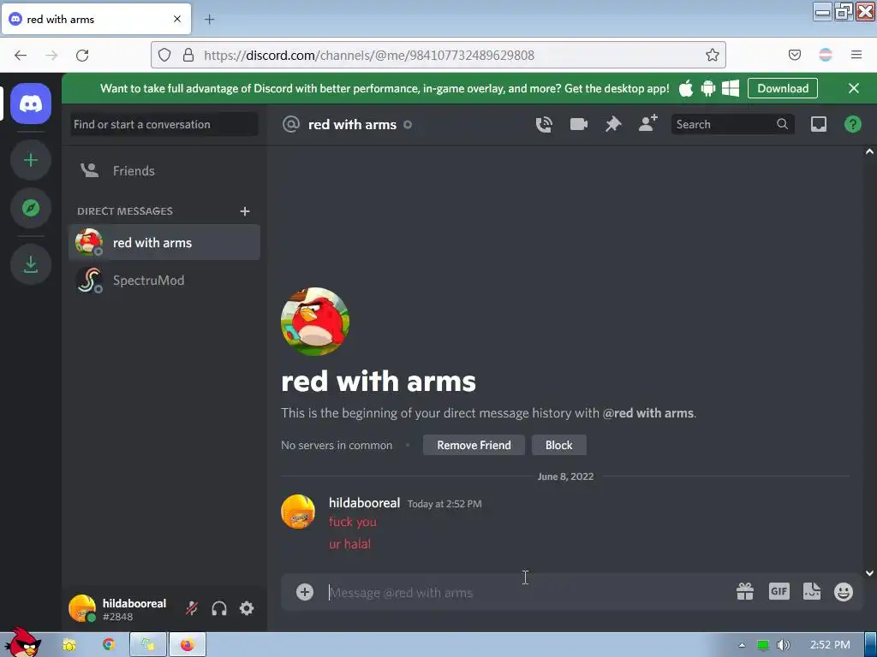Open red with arms conversation
Image resolution: width=877 pixels, height=657 pixels.
[164, 242]
